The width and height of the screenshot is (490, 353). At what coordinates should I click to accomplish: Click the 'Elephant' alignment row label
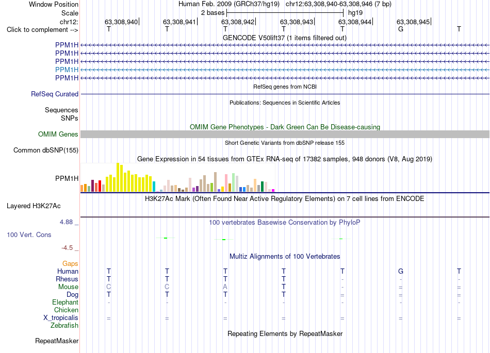click(65, 302)
